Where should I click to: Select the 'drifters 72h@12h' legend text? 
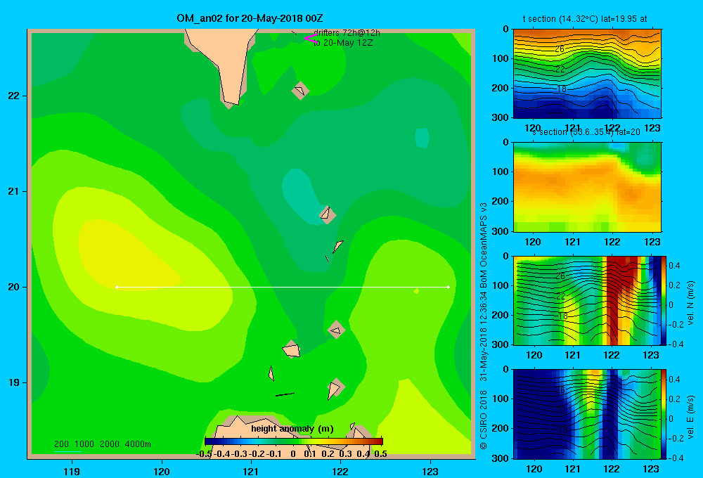click(347, 33)
